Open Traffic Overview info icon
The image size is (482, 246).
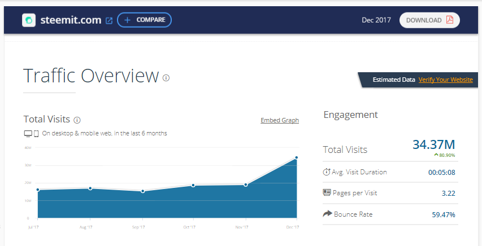point(166,78)
